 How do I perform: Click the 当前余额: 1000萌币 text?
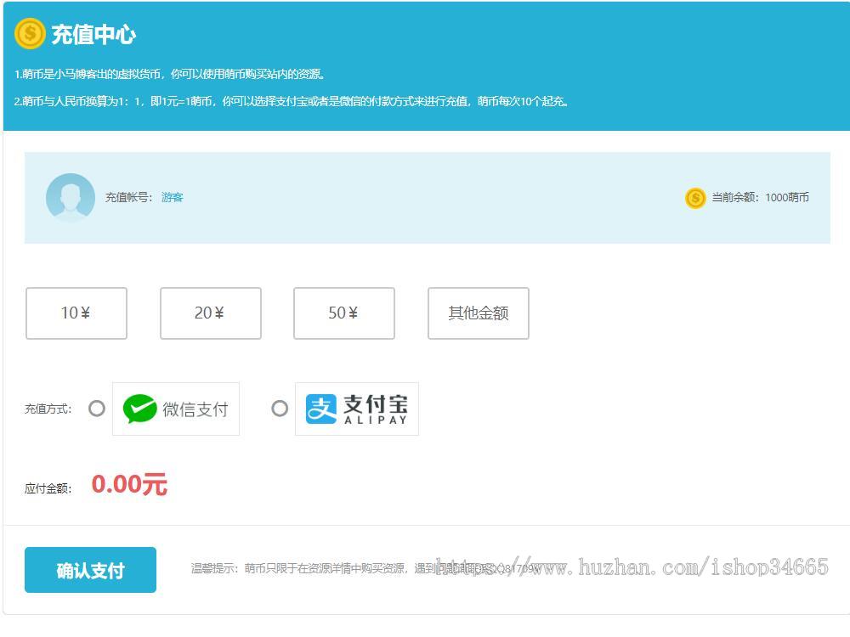760,198
